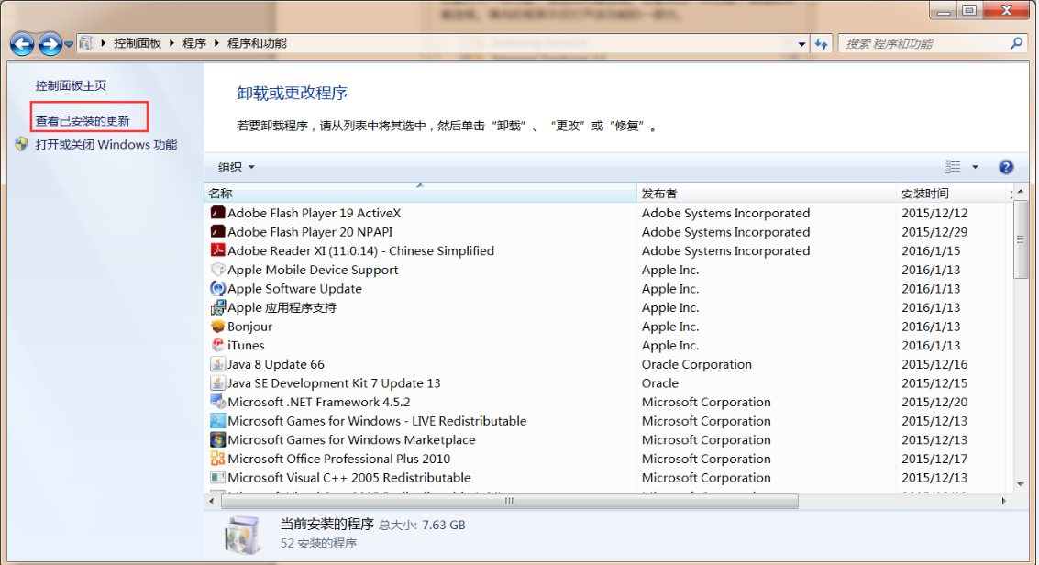Click Adobe Reader XI icon

(217, 250)
